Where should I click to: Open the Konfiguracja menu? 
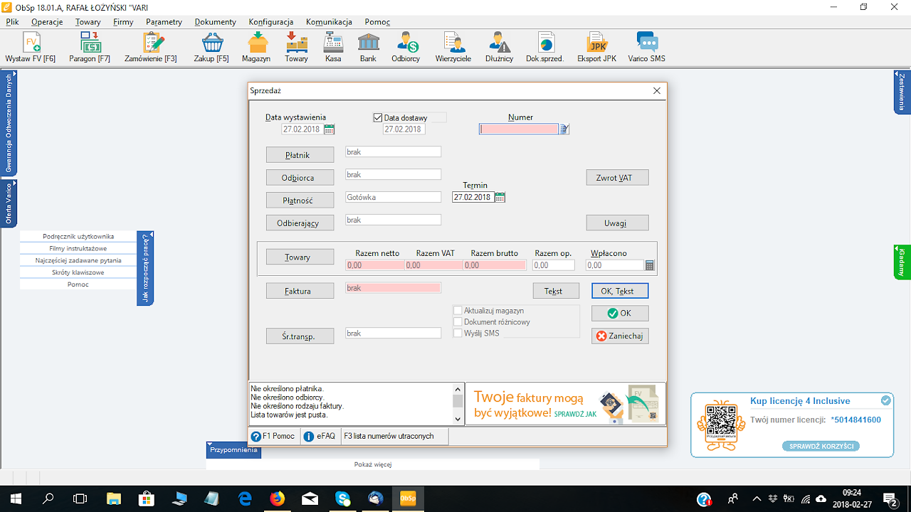click(271, 22)
